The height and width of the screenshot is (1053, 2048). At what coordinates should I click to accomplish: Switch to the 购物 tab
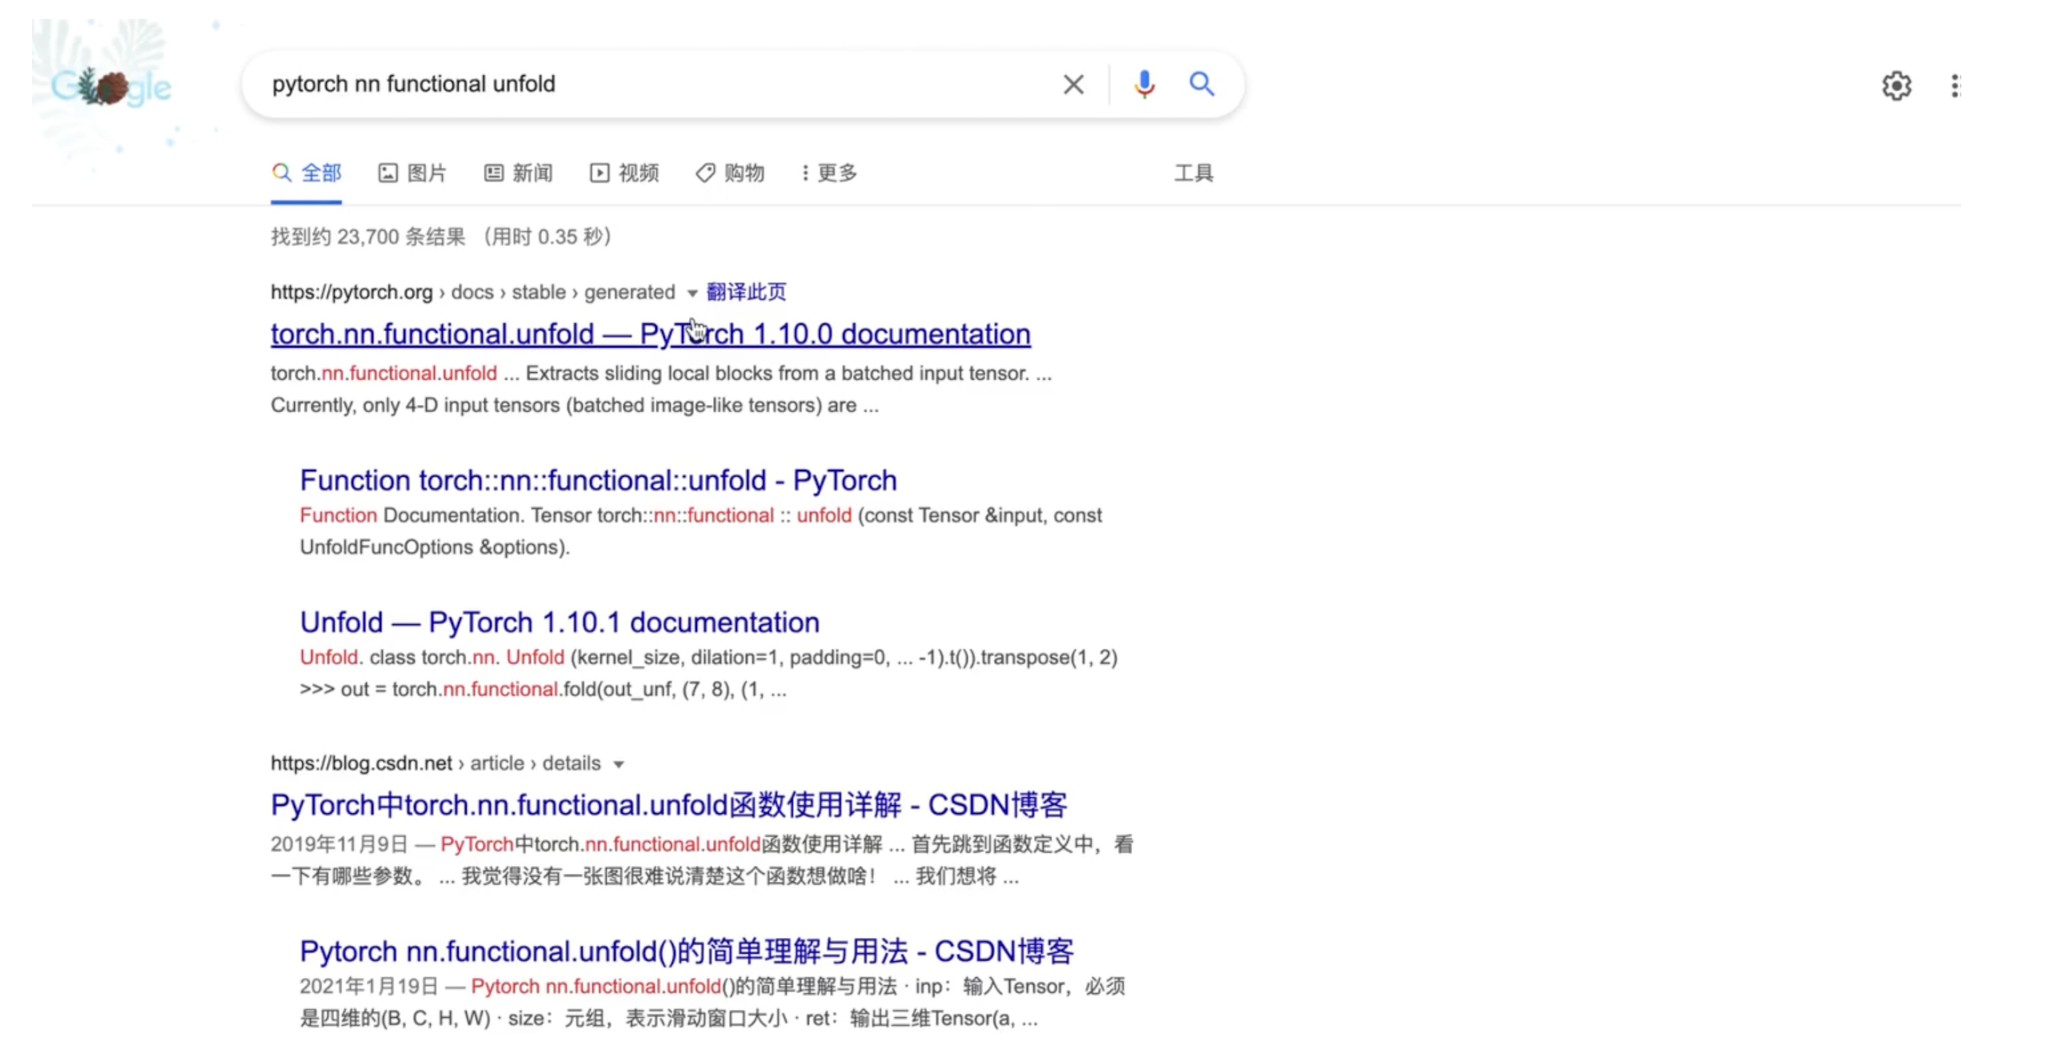730,173
